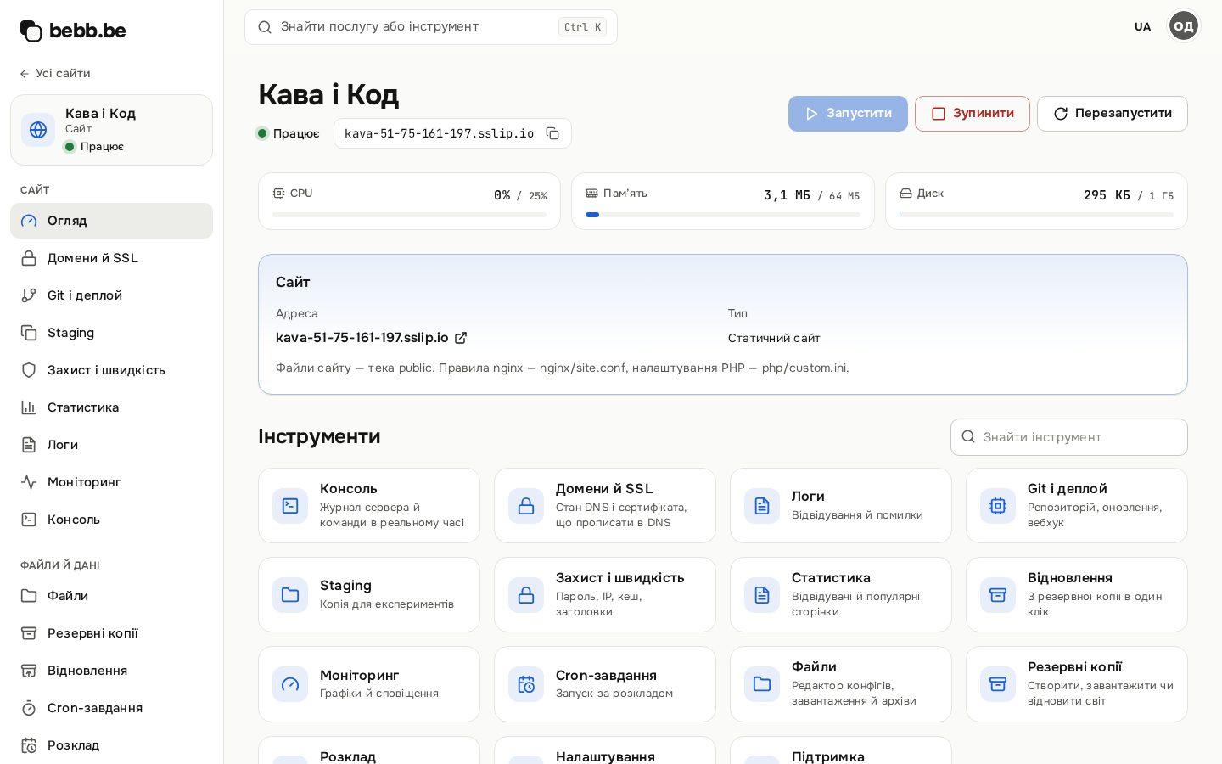Click the disk icon in the Диск card
The height and width of the screenshot is (764, 1222).
(x=905, y=194)
